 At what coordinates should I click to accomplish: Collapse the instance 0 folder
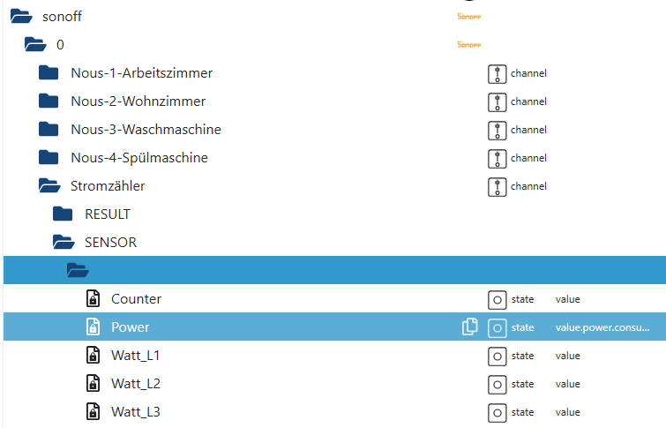click(x=35, y=45)
